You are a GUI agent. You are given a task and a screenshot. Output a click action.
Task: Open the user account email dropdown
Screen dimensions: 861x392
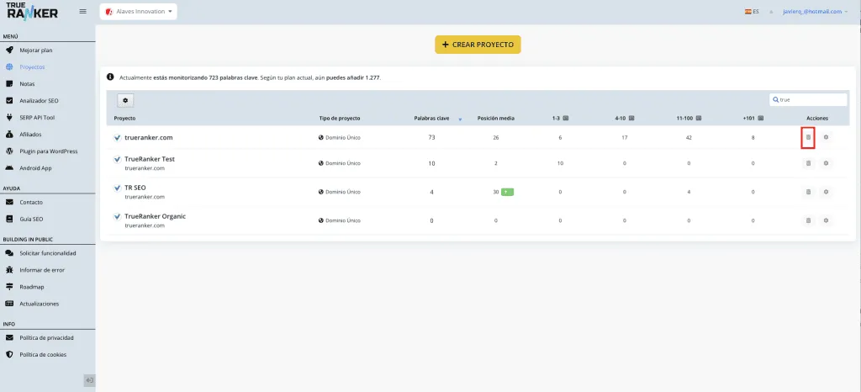click(x=816, y=11)
